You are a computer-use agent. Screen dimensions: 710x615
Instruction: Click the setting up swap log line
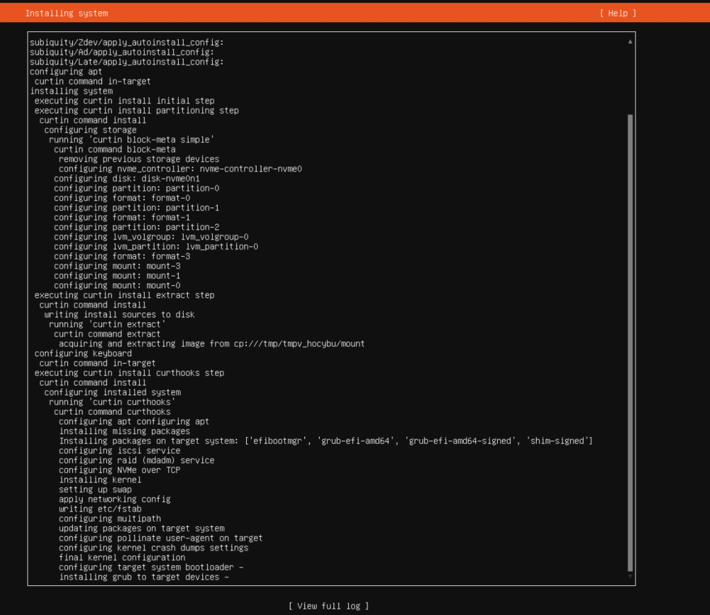click(95, 489)
